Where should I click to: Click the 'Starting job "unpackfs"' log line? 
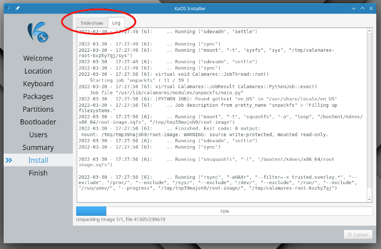[139, 80]
